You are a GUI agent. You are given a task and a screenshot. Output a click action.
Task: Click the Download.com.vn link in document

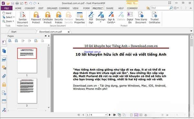92,52
